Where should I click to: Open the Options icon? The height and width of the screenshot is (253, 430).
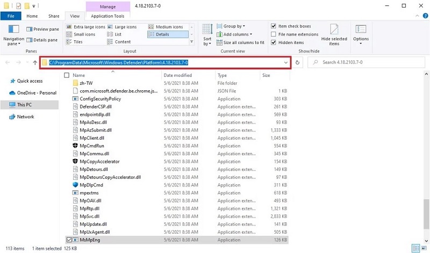click(361, 33)
